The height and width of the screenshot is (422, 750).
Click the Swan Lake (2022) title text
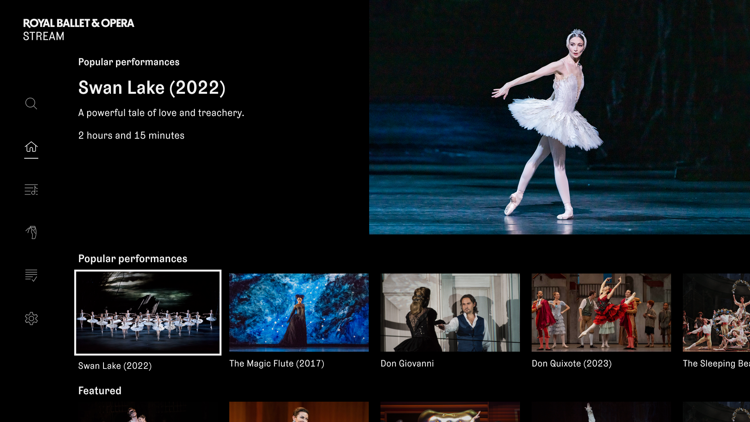point(152,88)
